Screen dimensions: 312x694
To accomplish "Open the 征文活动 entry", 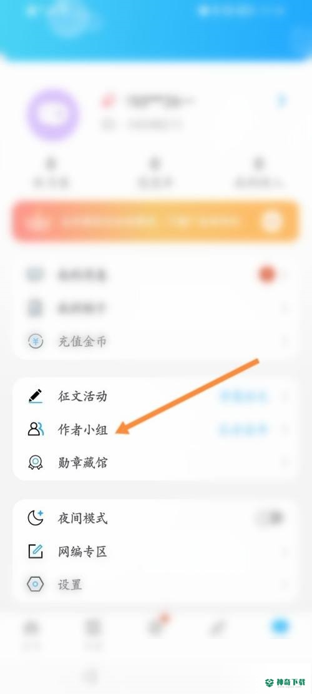I will 155,395.
